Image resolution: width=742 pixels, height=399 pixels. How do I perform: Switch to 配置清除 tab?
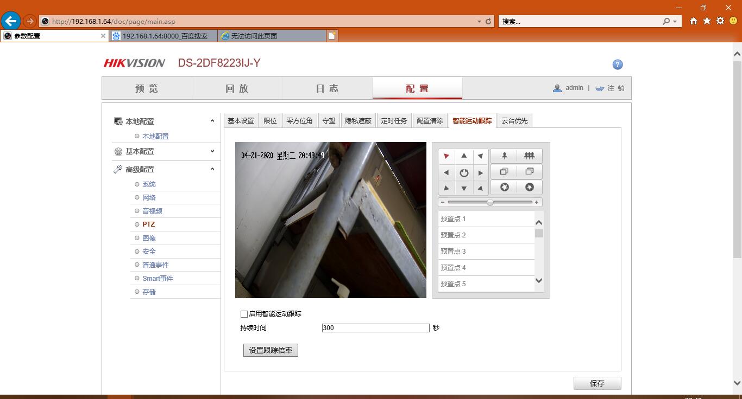click(x=430, y=120)
